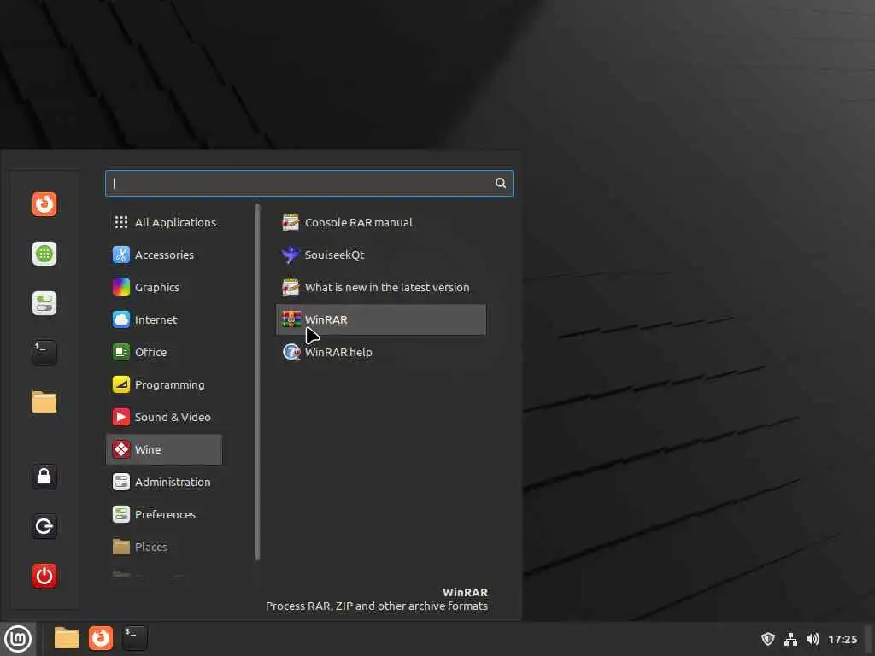The width and height of the screenshot is (875, 656).
Task: Open the network connection tray icon
Action: click(x=790, y=639)
